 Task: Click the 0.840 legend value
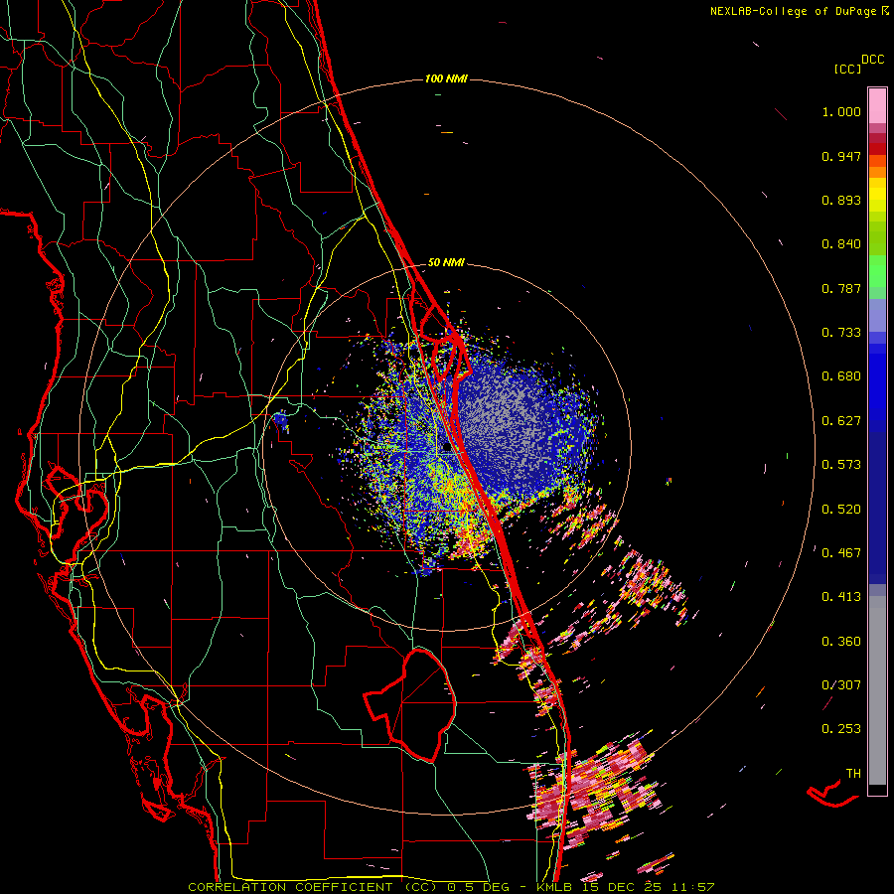pyautogui.click(x=841, y=244)
